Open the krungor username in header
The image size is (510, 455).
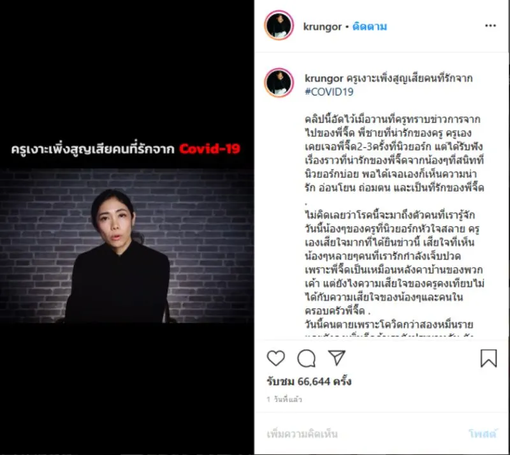click(x=323, y=27)
